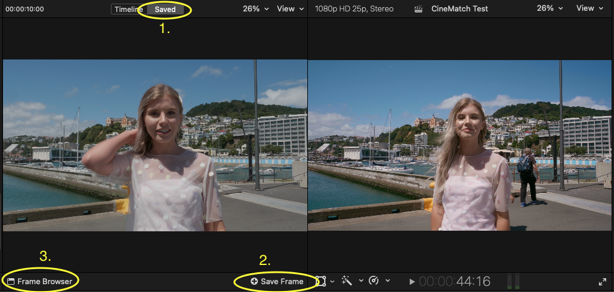Click the retiming speedometer icon
Image resolution: width=614 pixels, height=292 pixels.
[374, 281]
